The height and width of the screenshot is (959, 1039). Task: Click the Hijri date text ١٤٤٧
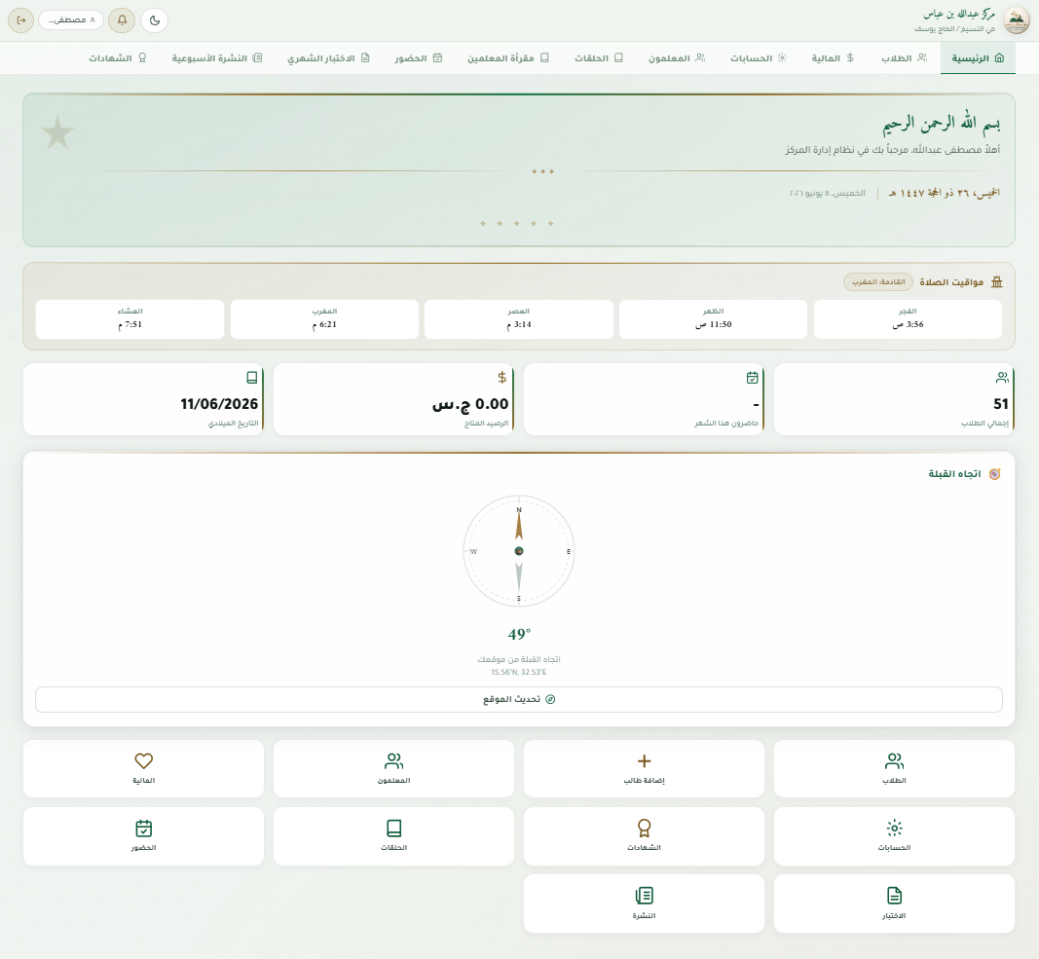point(944,193)
